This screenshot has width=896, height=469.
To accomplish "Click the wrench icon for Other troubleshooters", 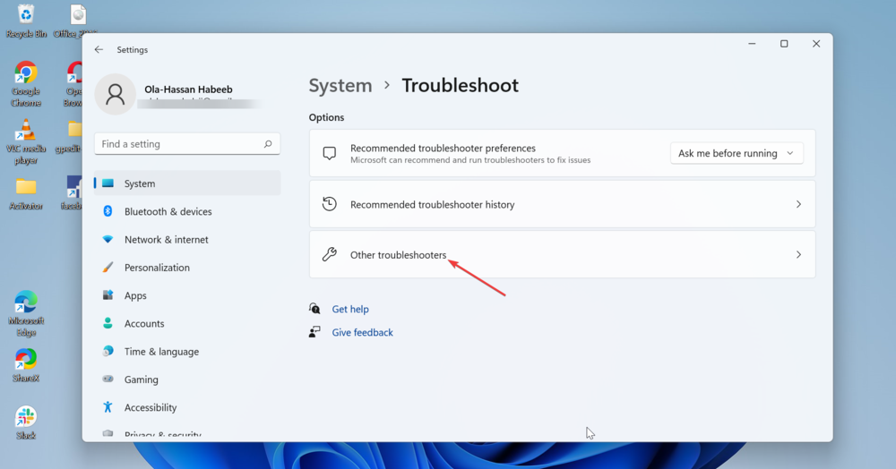I will 329,254.
